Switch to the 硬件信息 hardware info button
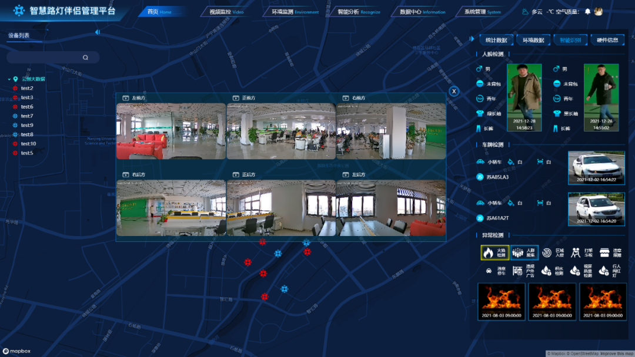This screenshot has height=357, width=635. tap(607, 40)
